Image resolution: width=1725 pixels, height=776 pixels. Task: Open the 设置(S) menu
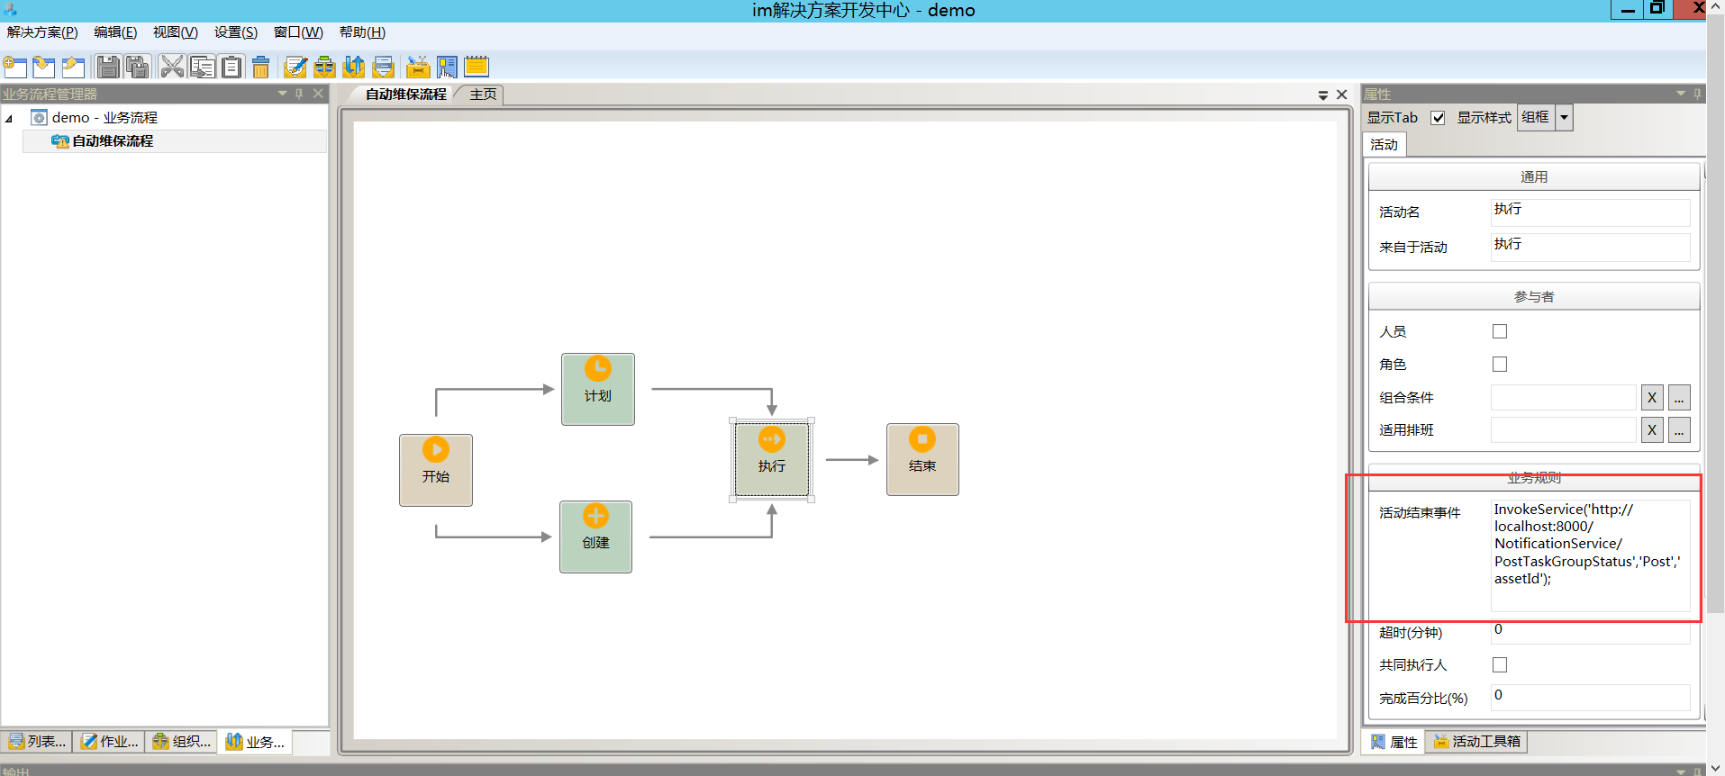pyautogui.click(x=235, y=32)
